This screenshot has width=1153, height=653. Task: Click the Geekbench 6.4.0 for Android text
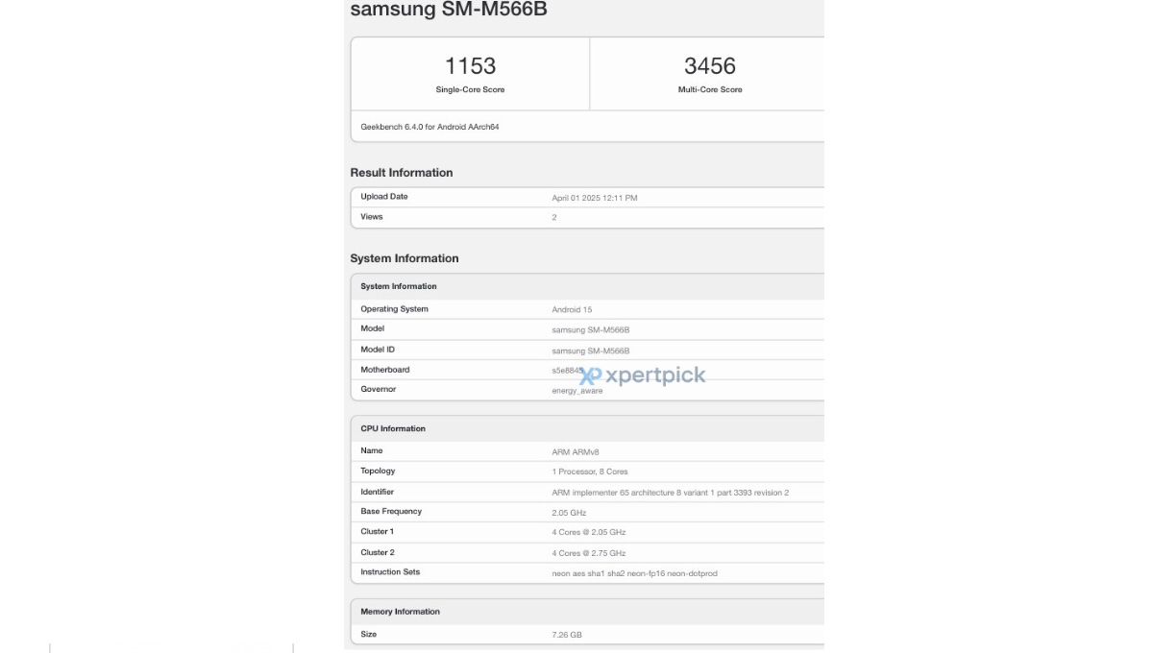[x=429, y=127]
